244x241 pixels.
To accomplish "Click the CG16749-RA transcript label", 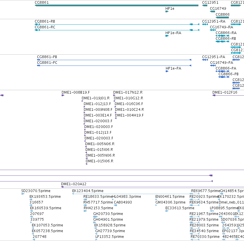I will point(222,27).
